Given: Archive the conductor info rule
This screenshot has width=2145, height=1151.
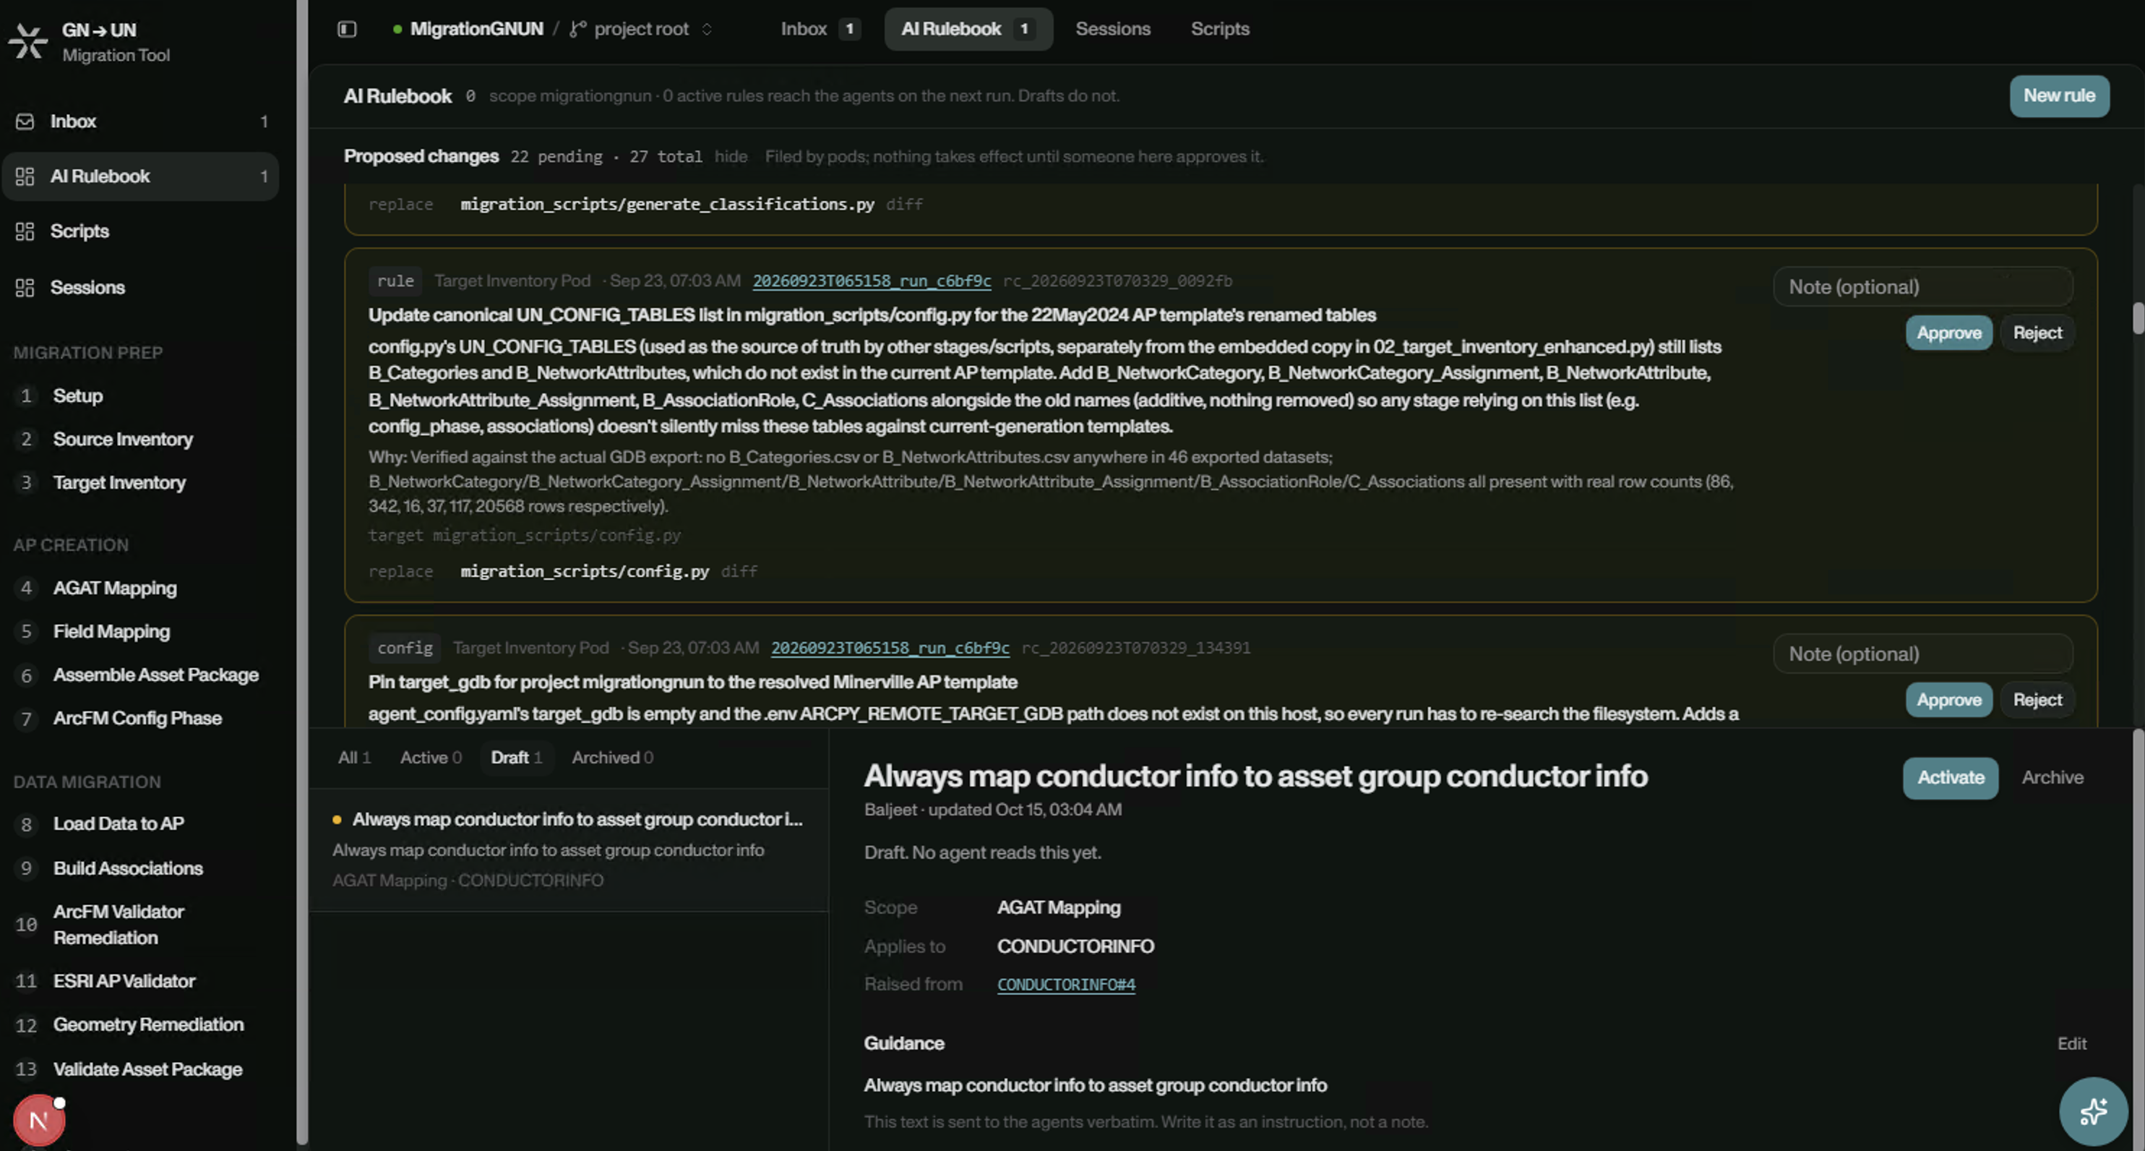Looking at the screenshot, I should coord(2052,778).
